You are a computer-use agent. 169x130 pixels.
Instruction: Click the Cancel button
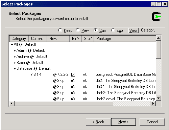[152, 122]
